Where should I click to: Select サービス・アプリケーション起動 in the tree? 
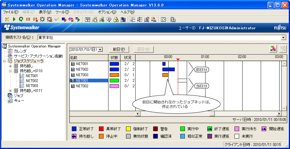39,56
